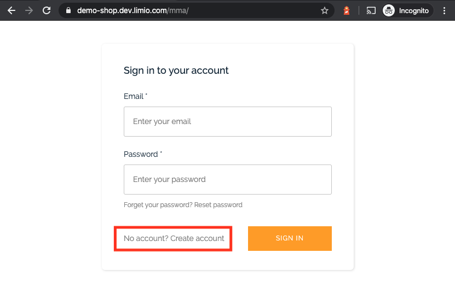
Task: Click into the Enter your email field
Action: point(228,122)
